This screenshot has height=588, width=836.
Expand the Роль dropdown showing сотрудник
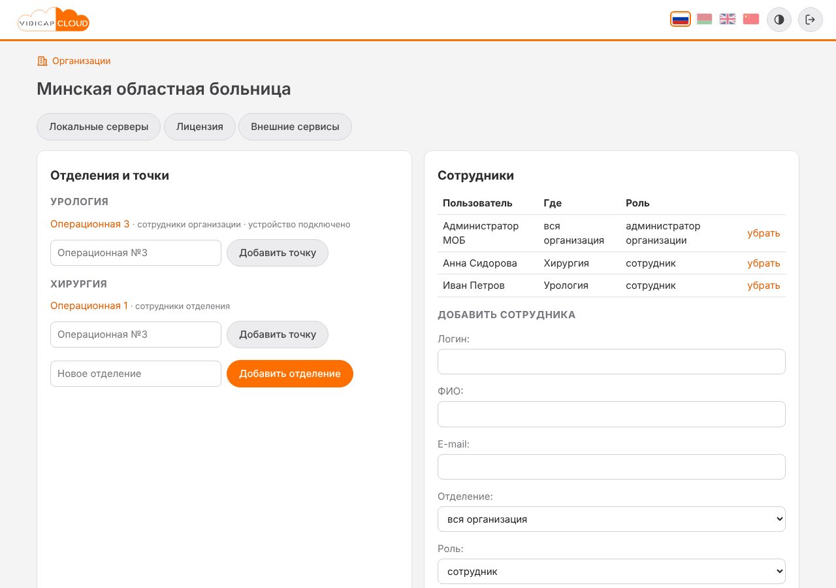tap(611, 572)
